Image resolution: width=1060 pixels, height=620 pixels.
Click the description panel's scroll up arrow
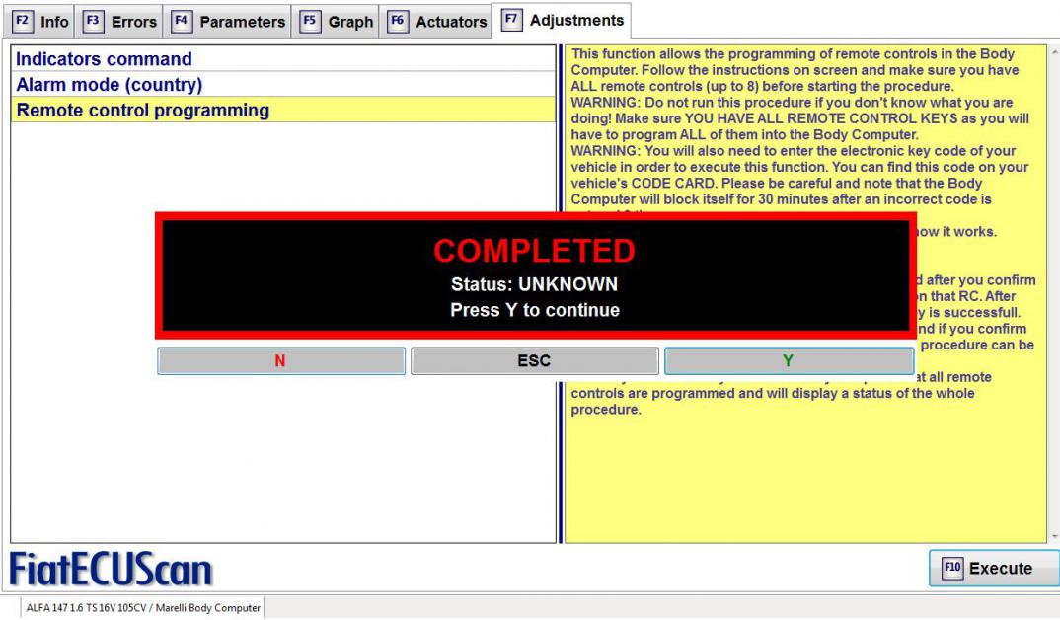(1054, 51)
